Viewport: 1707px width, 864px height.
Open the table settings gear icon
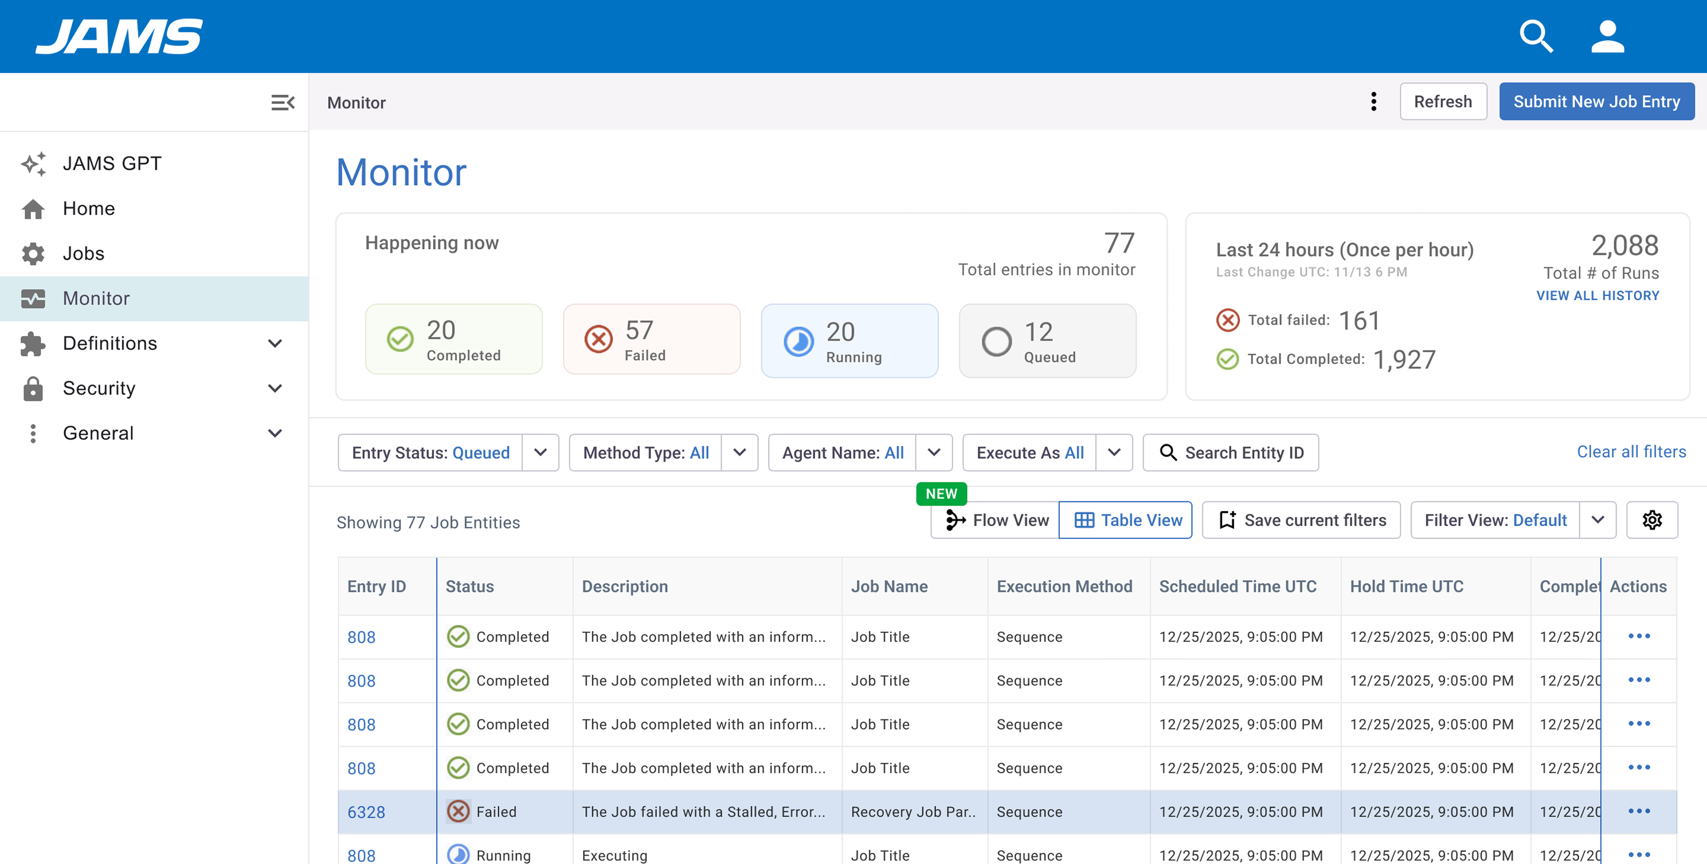1651,520
